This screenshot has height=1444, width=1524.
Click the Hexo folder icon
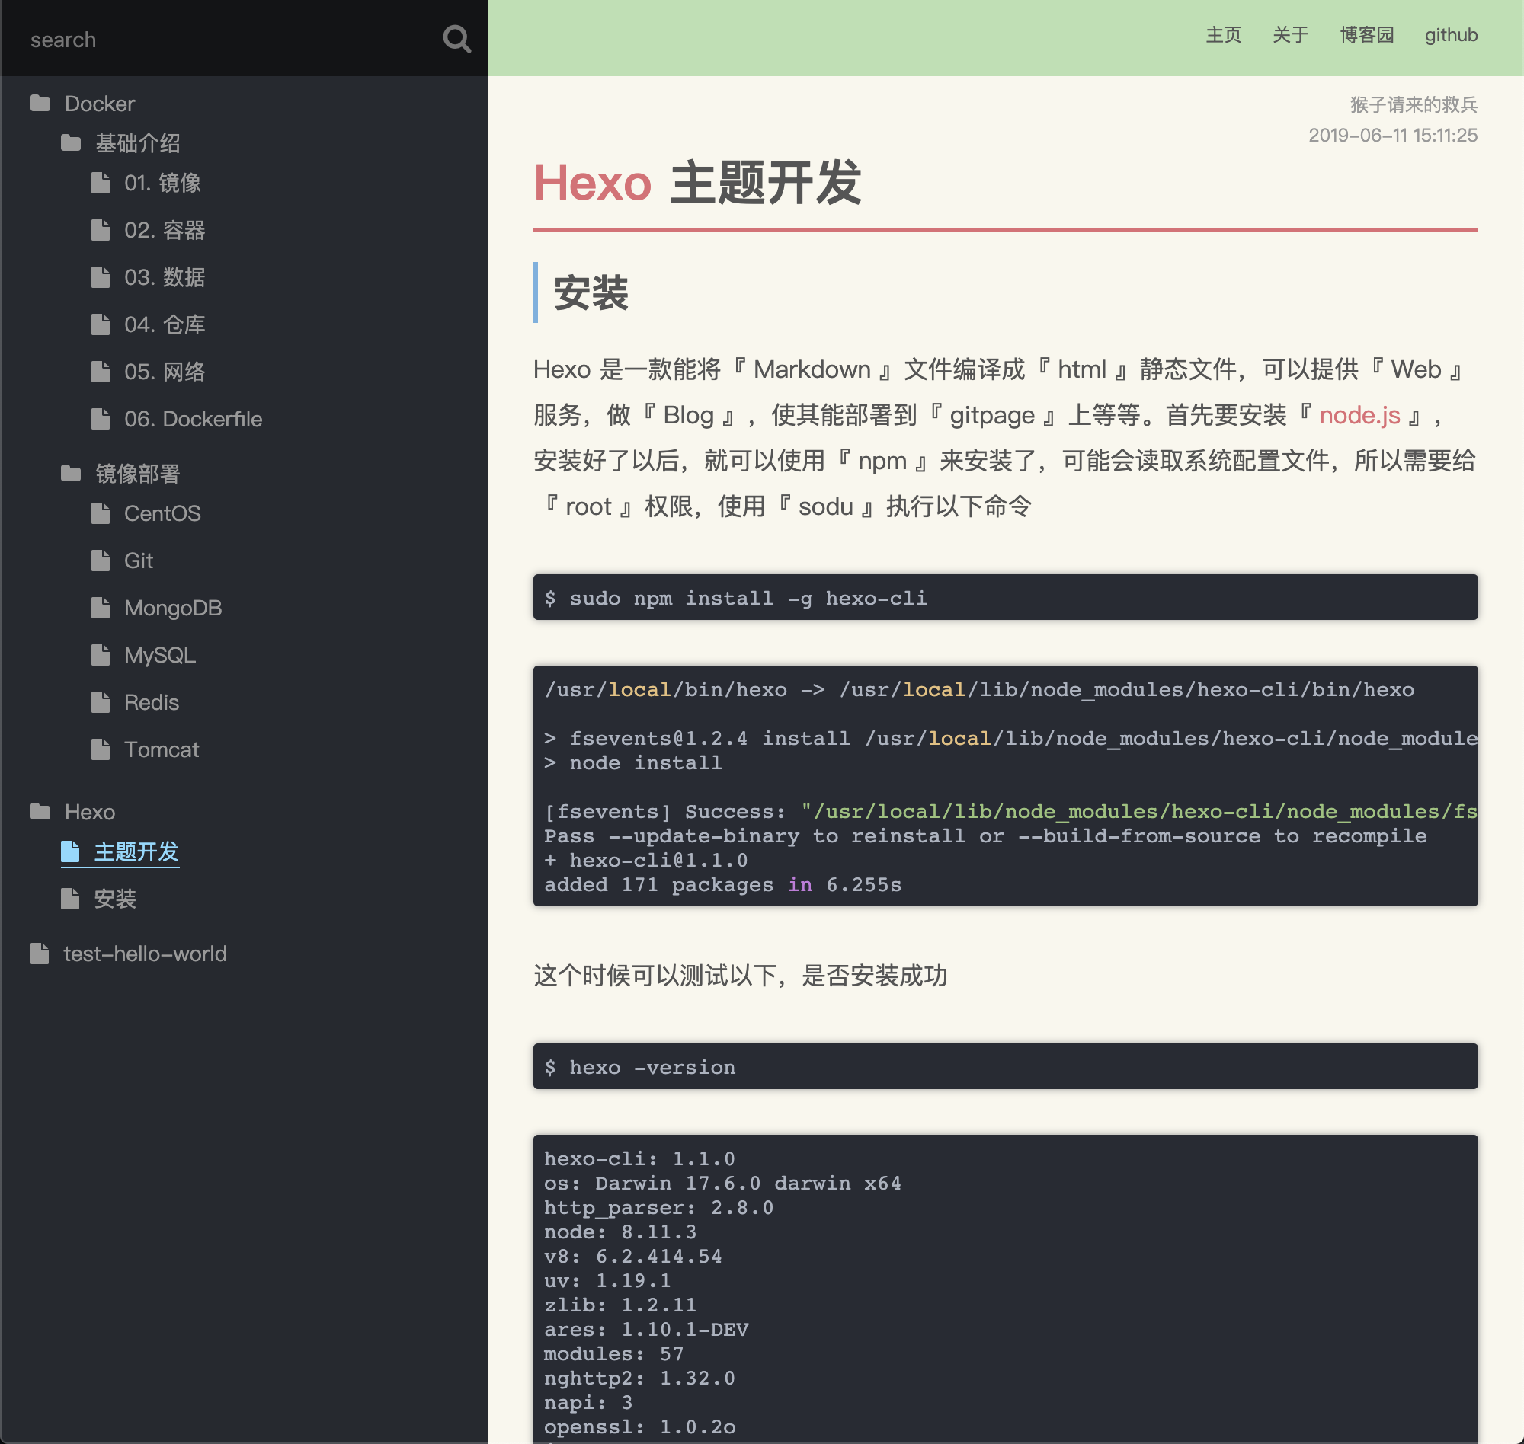(x=40, y=811)
